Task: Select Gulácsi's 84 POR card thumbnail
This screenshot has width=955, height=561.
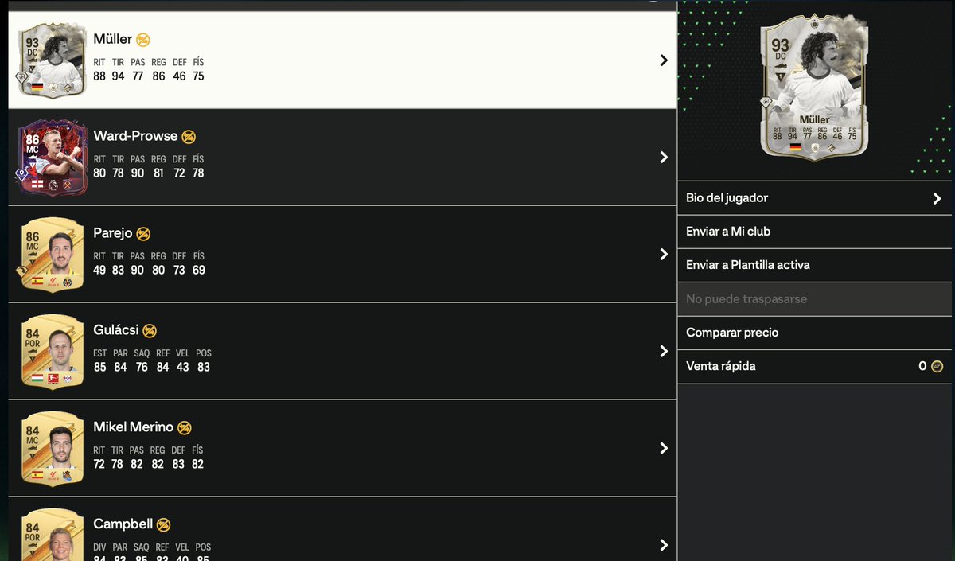Action: pyautogui.click(x=53, y=351)
